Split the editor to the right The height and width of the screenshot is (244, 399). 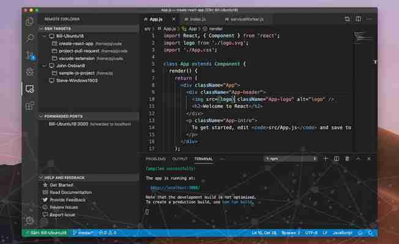[x=358, y=19]
